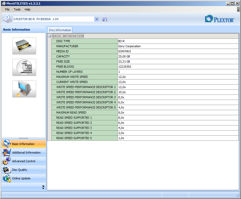The image size is (241, 199).
Task: Open Disc Quality section
Action: [24, 170]
